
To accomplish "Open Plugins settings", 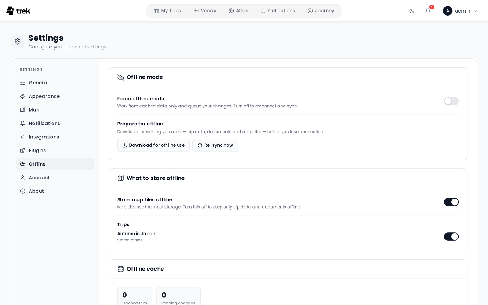I will [x=55, y=150].
